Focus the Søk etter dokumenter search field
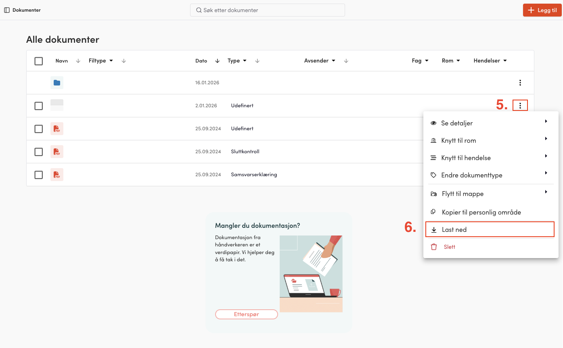 [x=268, y=10]
